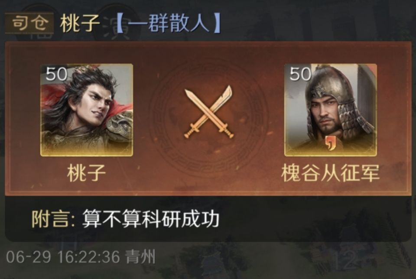Click the dark remark bar's empty area
416x279 pixels.
[313, 219]
